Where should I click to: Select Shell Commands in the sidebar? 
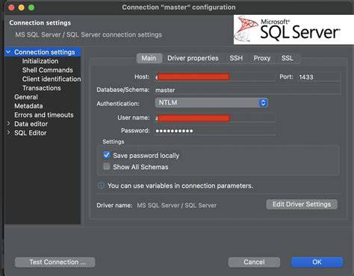coord(48,70)
